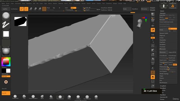Expand the ClayPolish section
The width and height of the screenshot is (180, 101).
tap(162, 42)
